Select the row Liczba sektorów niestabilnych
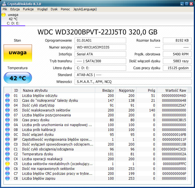195x188 pixels. (x=96, y=164)
